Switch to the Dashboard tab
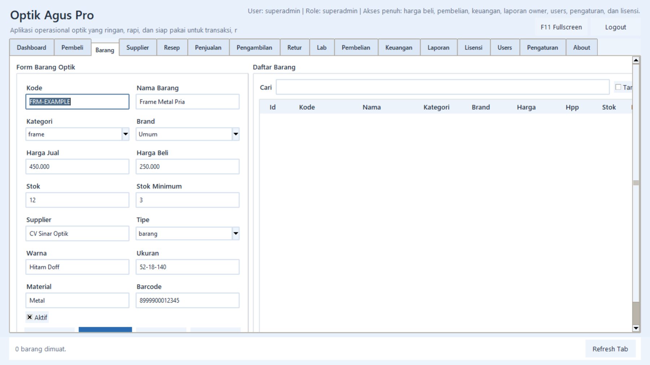The height and width of the screenshot is (365, 650). click(31, 48)
